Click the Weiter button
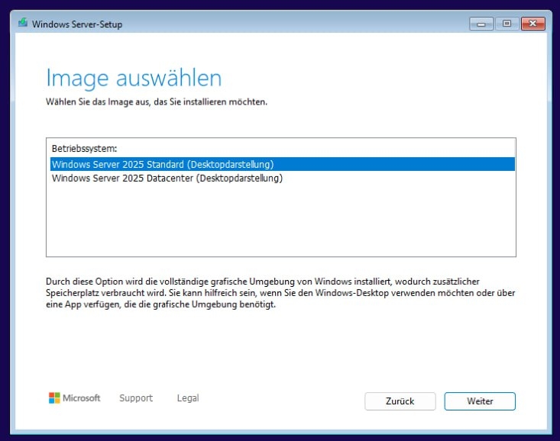 (x=480, y=401)
